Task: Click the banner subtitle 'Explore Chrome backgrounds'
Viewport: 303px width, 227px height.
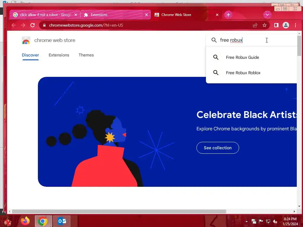Action: point(246,129)
